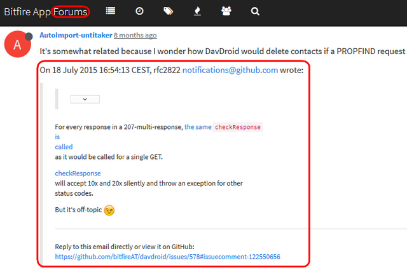Open the GitHub davdroid issue 578 URL
407x272 pixels.
[x=167, y=257]
